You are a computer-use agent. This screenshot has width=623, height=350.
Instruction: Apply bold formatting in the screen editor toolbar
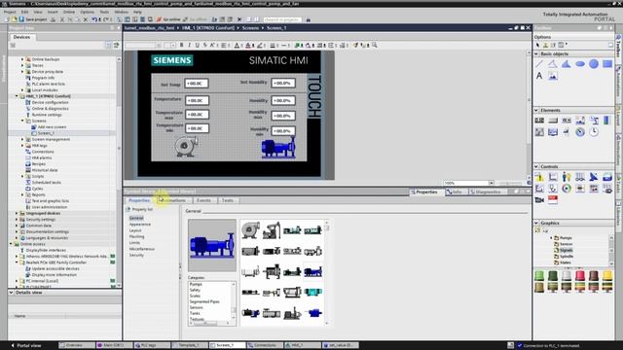point(182,46)
